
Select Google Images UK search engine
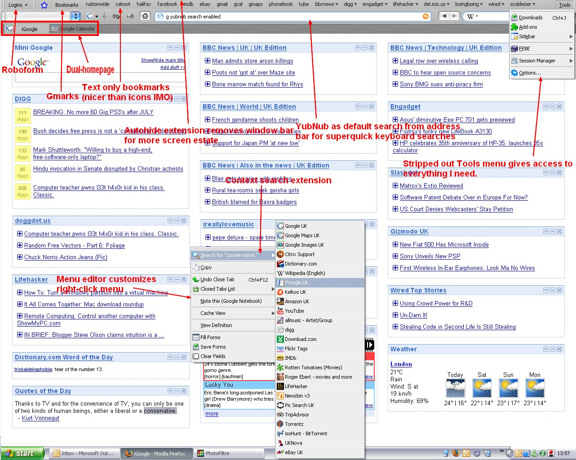pyautogui.click(x=319, y=245)
